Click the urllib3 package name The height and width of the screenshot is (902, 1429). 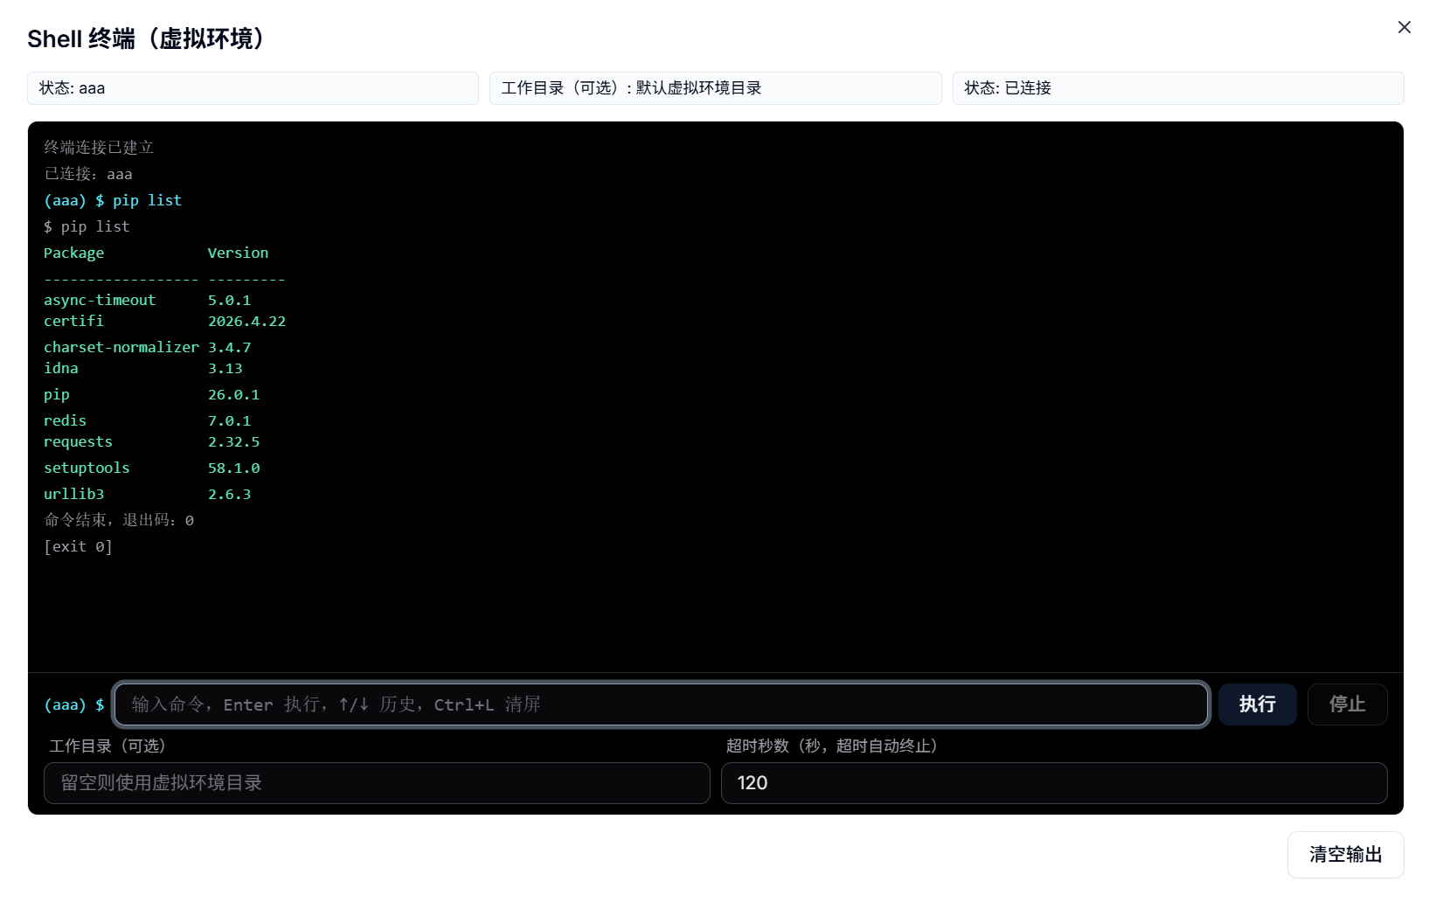point(73,494)
